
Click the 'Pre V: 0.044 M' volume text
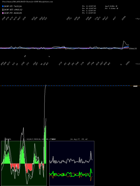click(112, 8)
